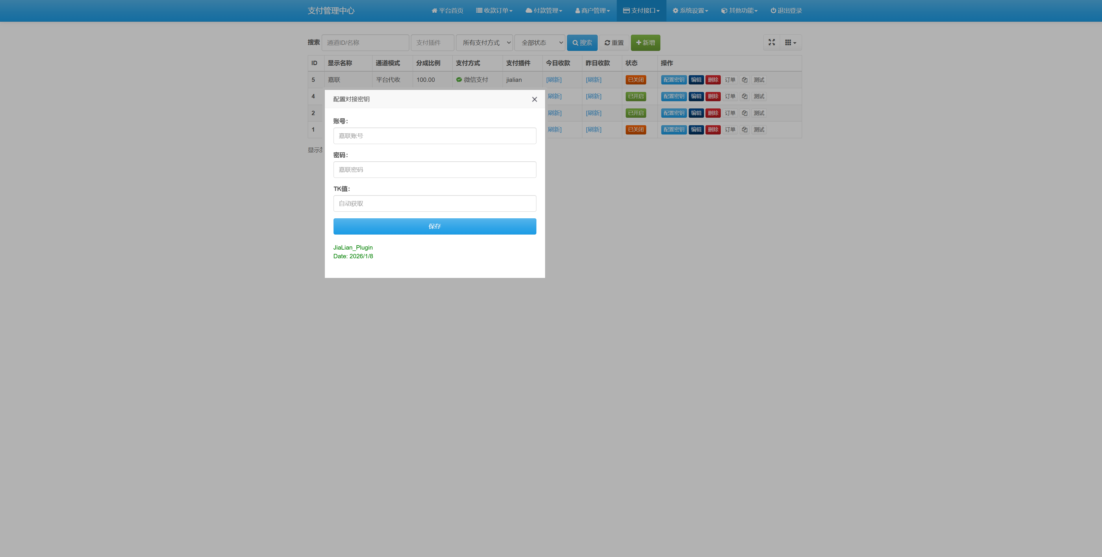Click fullscreen toggle icon in table toolbar
The image size is (1102, 557).
(771, 43)
